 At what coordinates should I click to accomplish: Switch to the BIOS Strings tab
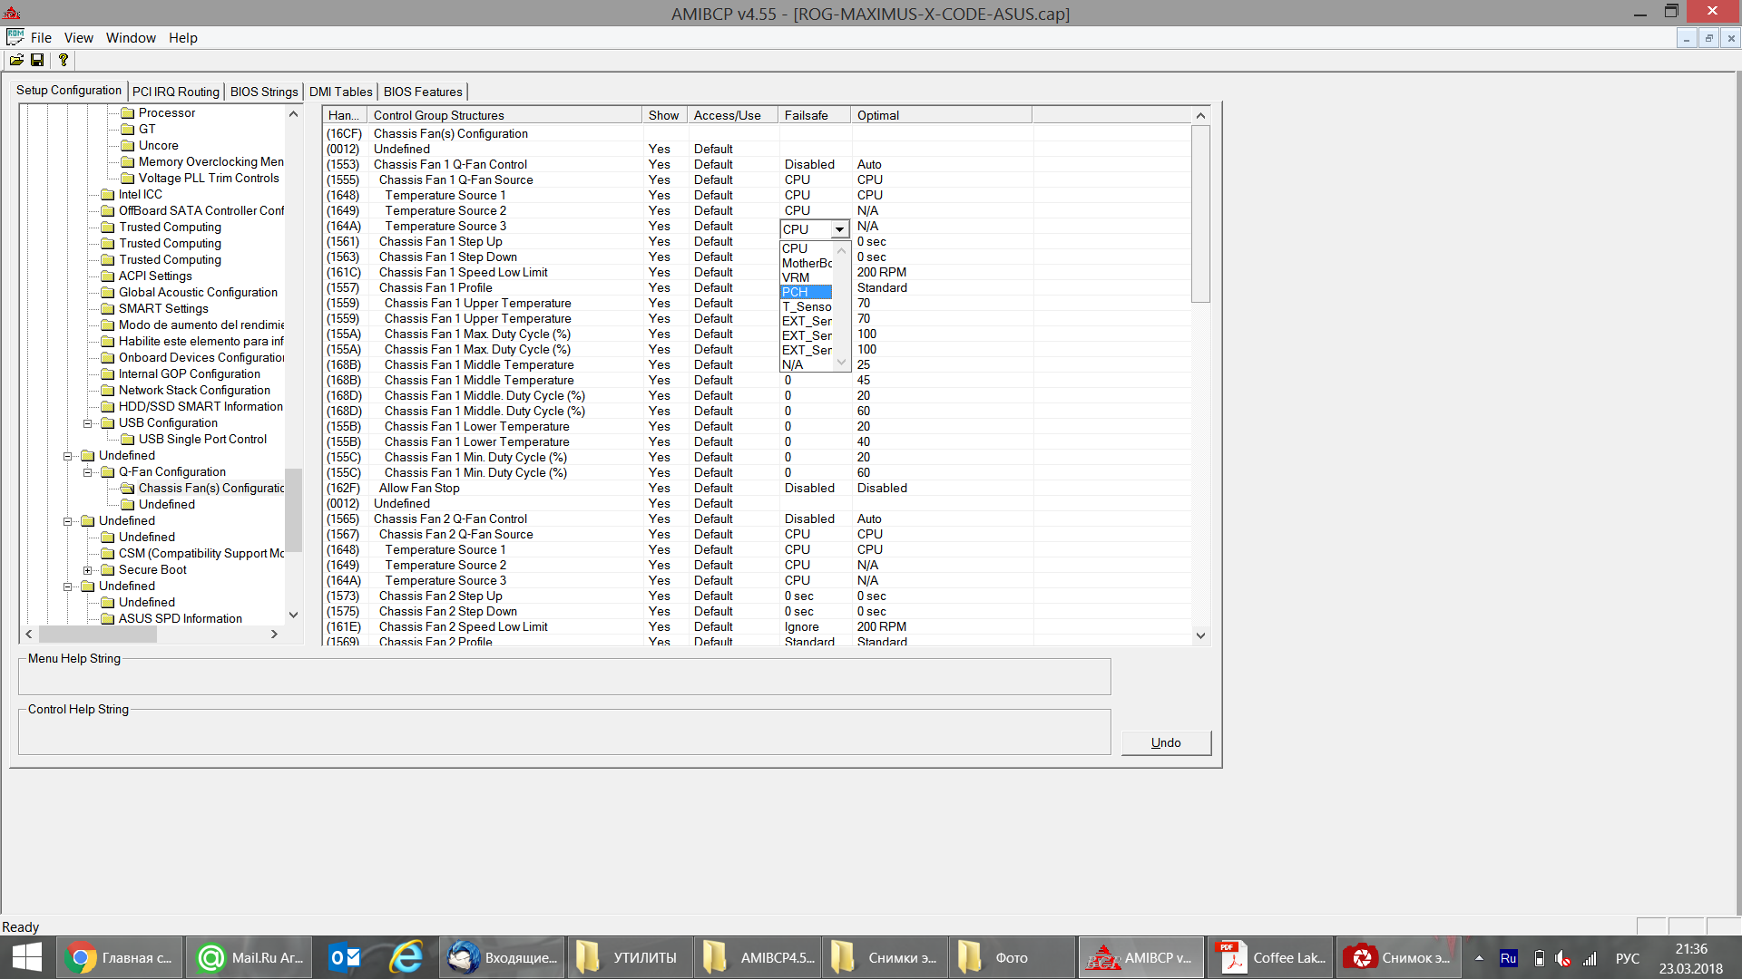click(263, 92)
